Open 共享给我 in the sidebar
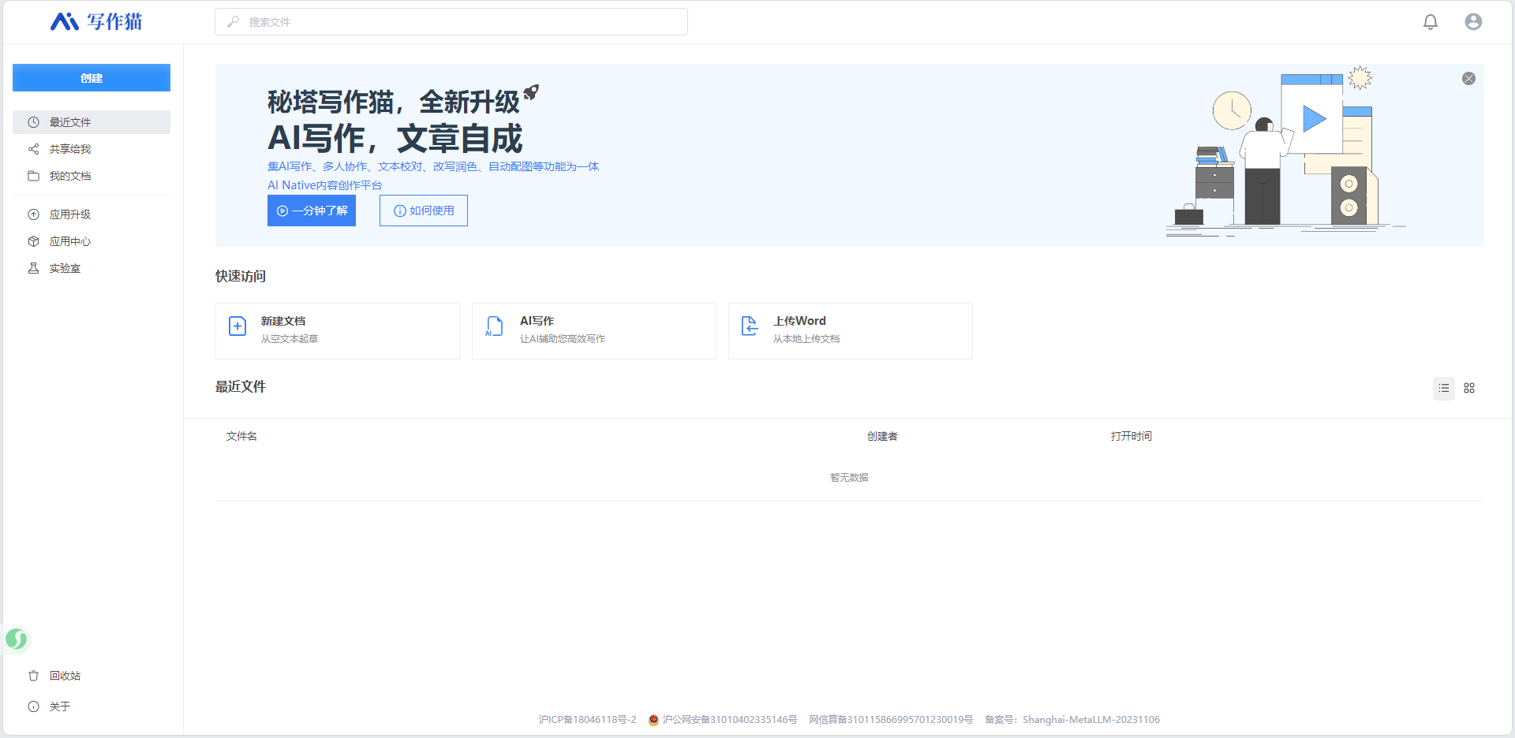Image resolution: width=1515 pixels, height=738 pixels. click(x=69, y=149)
